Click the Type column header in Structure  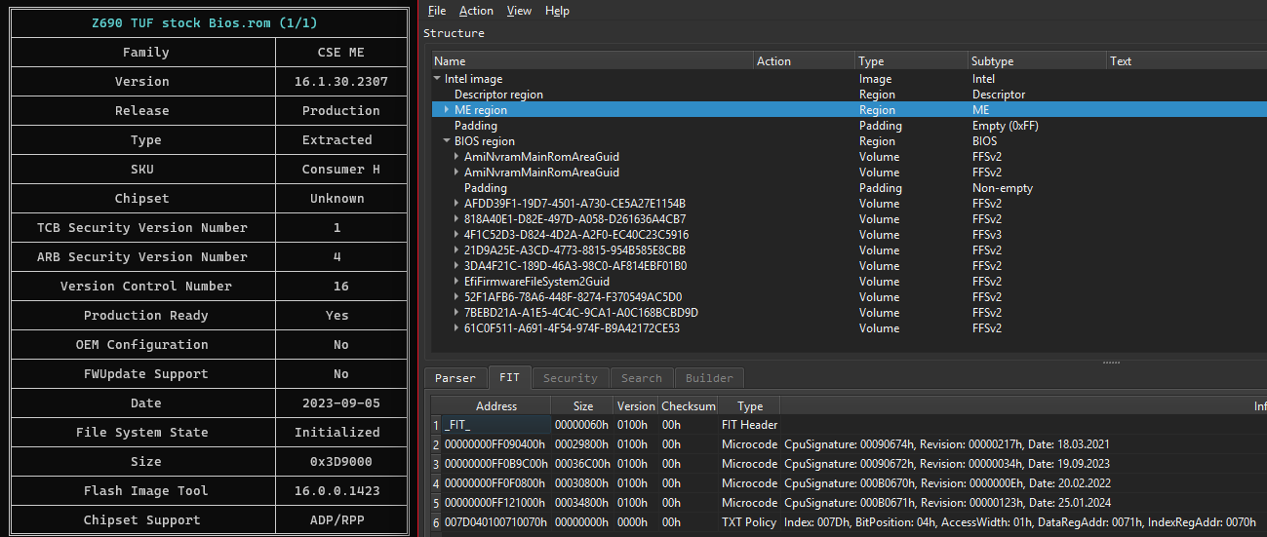pyautogui.click(x=912, y=61)
